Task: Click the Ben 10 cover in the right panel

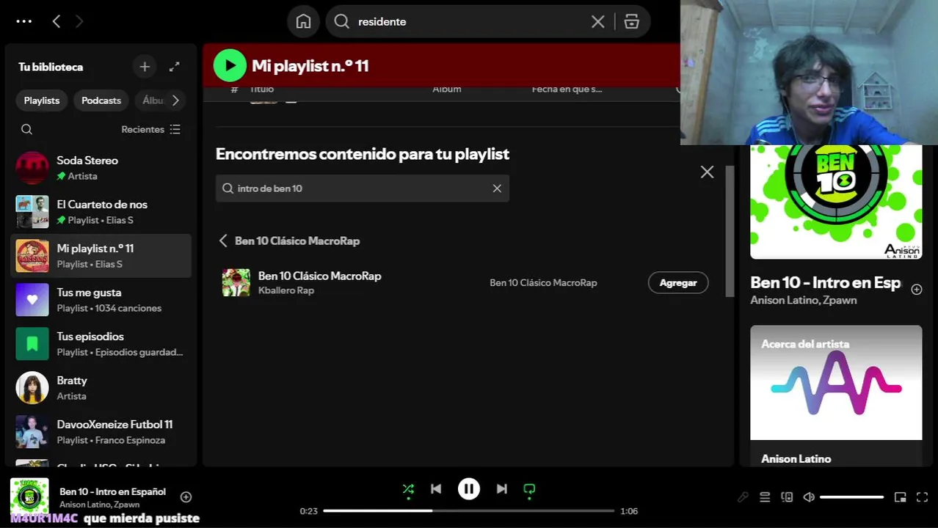Action: coord(836,202)
